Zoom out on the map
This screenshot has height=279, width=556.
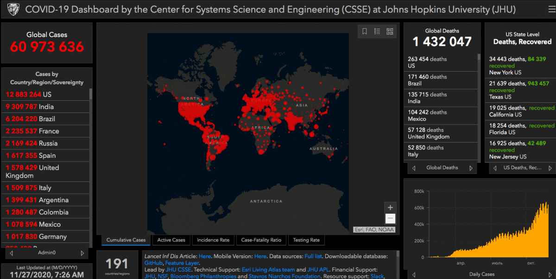pos(390,218)
